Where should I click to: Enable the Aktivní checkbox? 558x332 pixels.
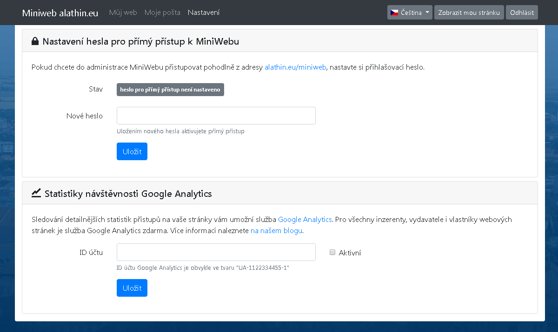tap(332, 253)
